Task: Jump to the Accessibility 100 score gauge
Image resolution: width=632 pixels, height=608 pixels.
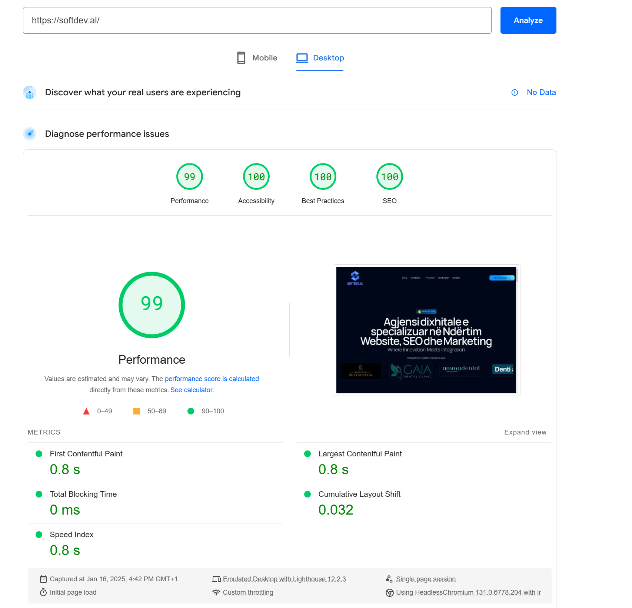Action: click(256, 176)
